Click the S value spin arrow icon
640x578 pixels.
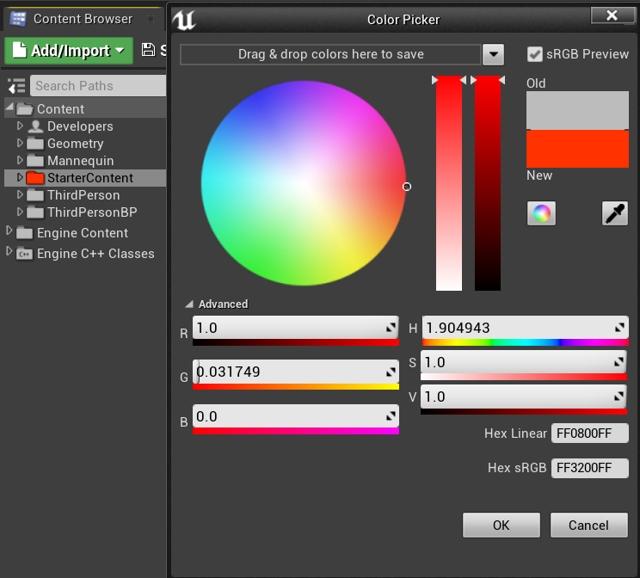(618, 361)
